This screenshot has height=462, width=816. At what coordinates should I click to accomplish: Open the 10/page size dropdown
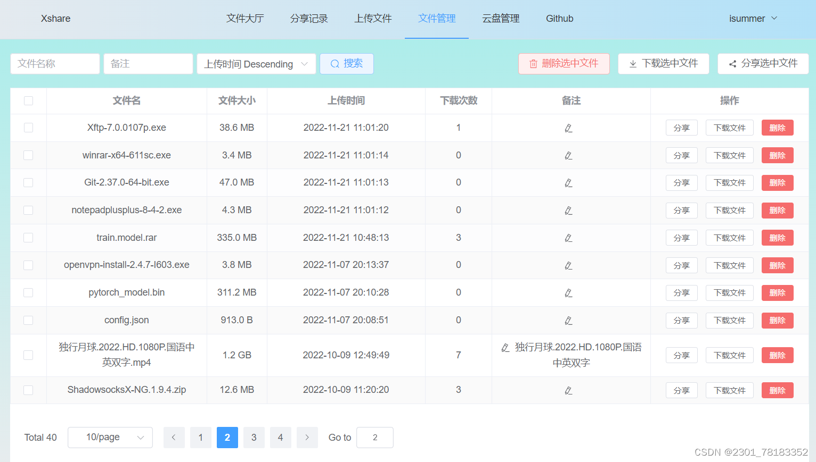tap(110, 438)
